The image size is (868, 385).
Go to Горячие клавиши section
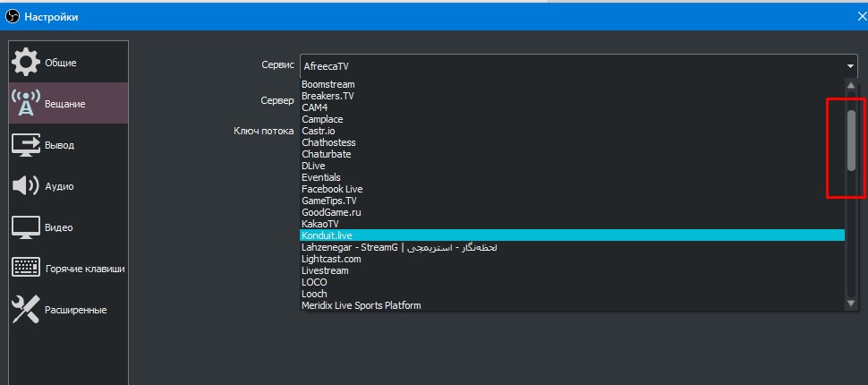[69, 269]
